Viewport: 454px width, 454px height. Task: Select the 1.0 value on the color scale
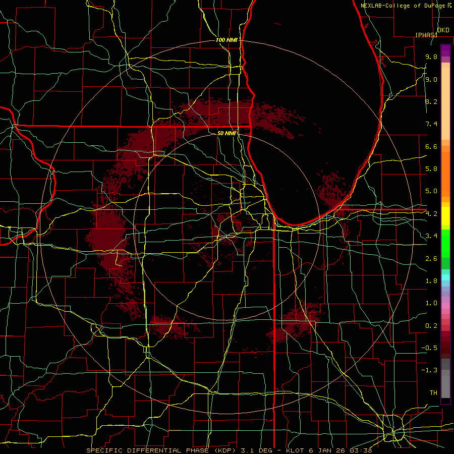click(431, 303)
